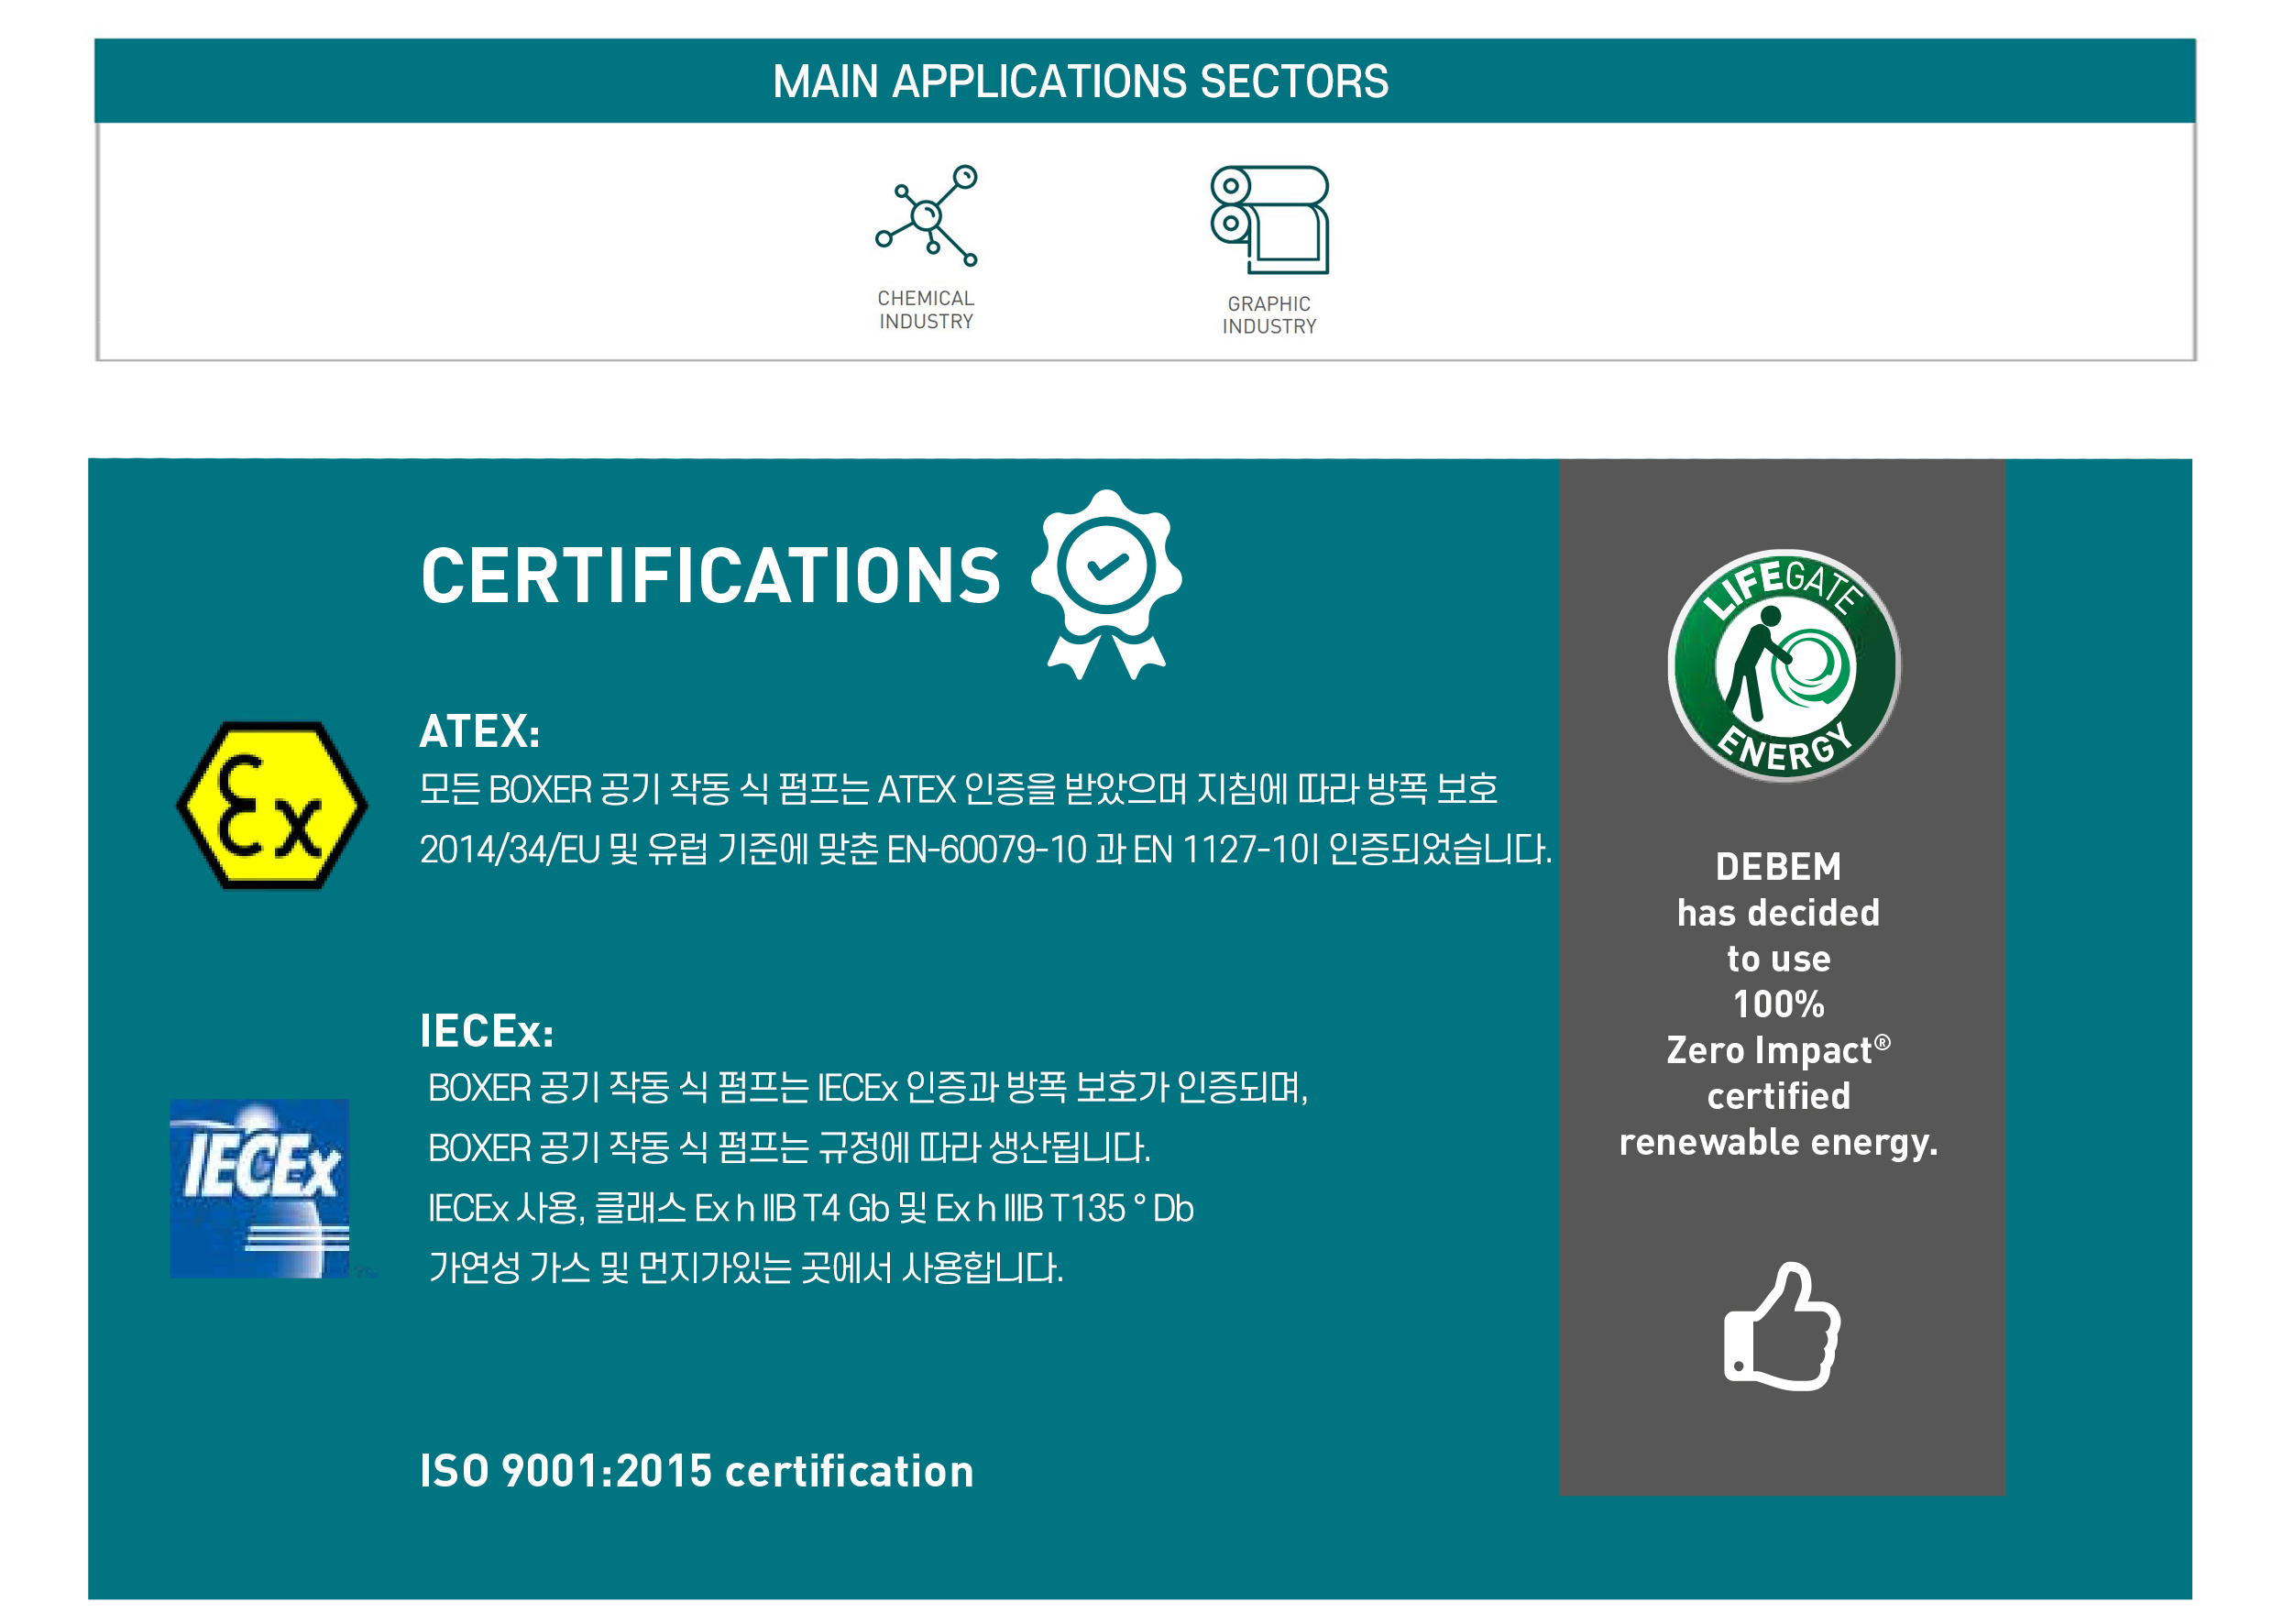Click the Main Applications Sectors header
Image resolution: width=2273 pixels, height=1624 pixels.
click(1080, 81)
